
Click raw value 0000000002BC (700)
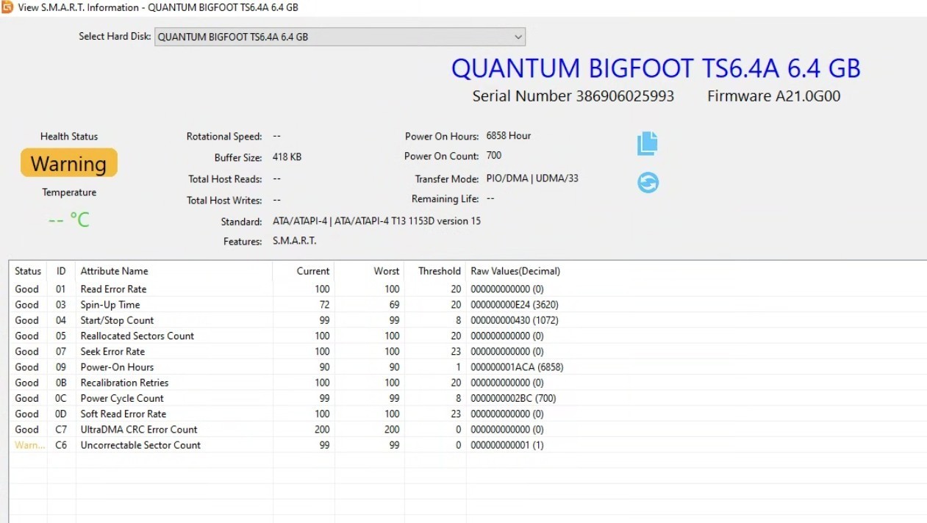[513, 398]
